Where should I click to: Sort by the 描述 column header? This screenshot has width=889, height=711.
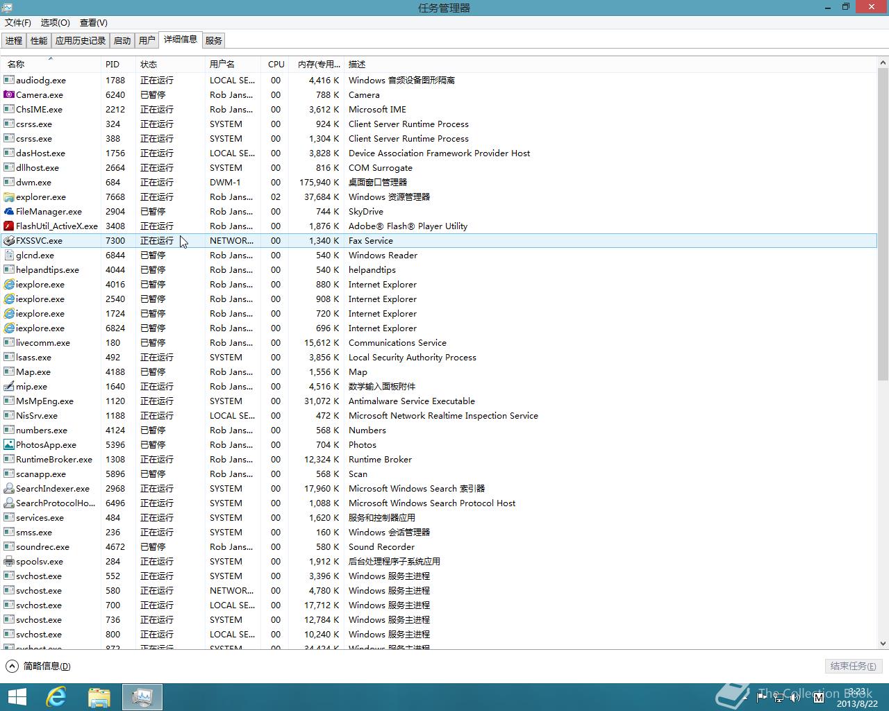pos(611,64)
